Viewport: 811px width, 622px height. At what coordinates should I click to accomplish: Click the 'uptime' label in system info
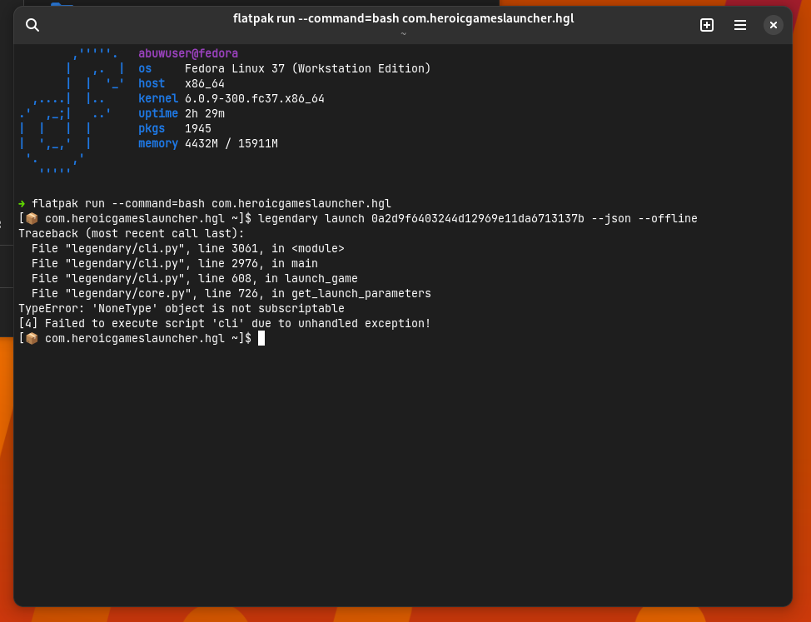click(x=158, y=114)
